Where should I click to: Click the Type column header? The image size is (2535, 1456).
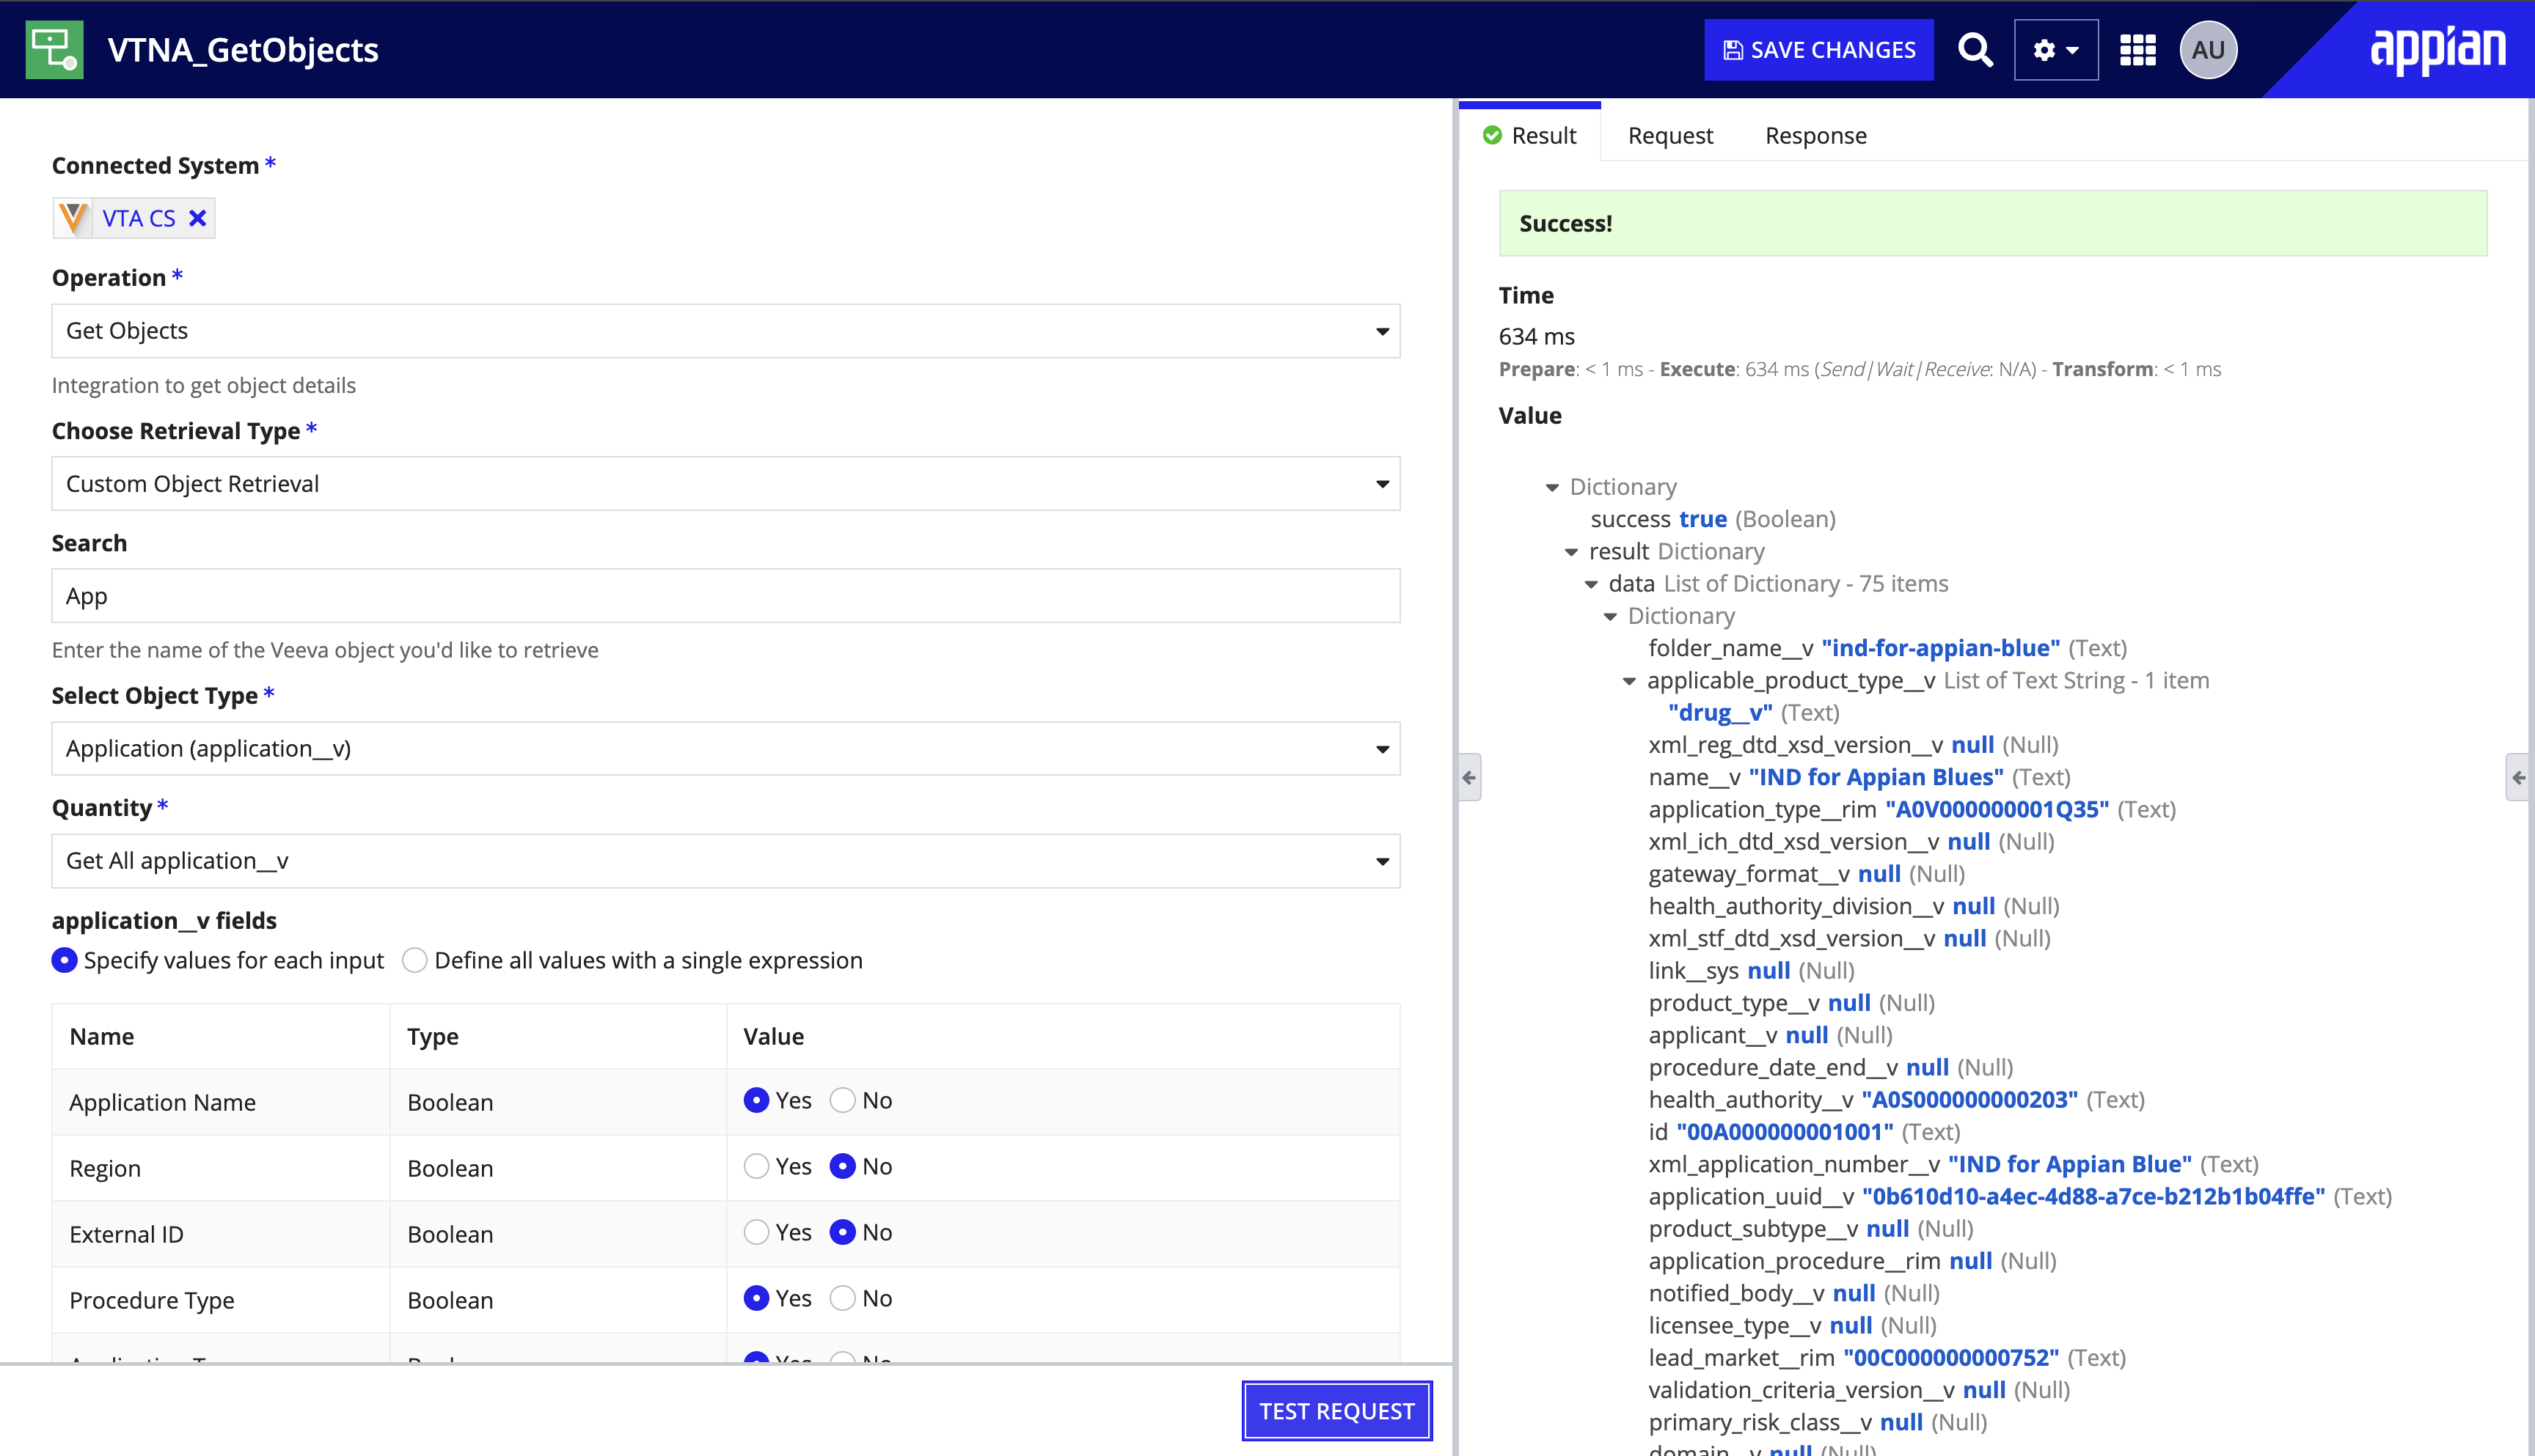tap(432, 1036)
